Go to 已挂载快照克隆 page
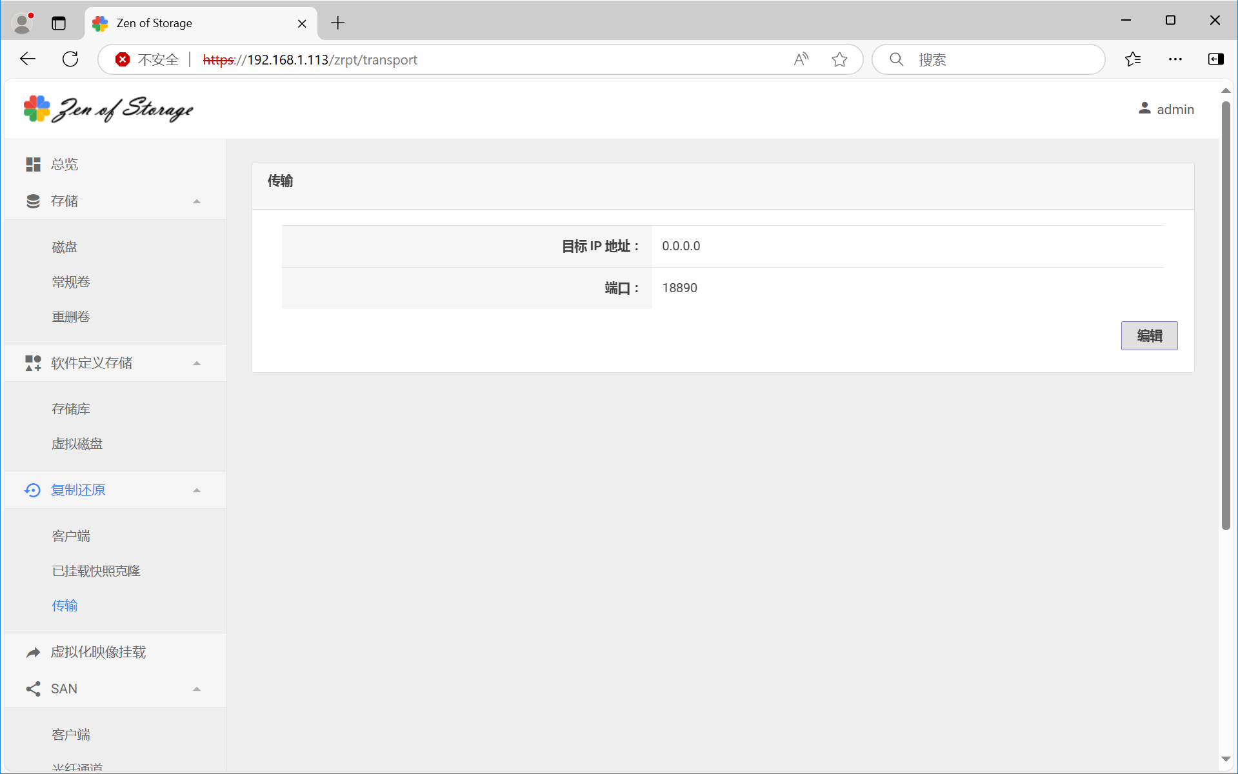This screenshot has height=774, width=1238. 96,571
